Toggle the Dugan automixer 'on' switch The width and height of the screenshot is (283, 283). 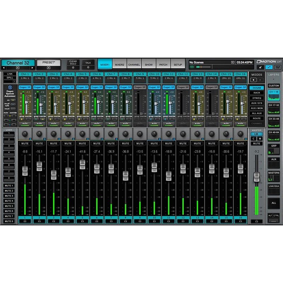pyautogui.click(x=13, y=100)
